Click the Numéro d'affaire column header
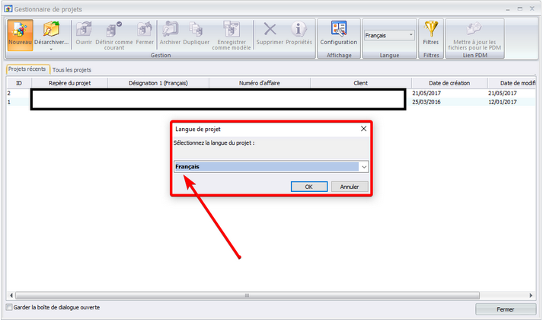The width and height of the screenshot is (543, 320). 260,83
